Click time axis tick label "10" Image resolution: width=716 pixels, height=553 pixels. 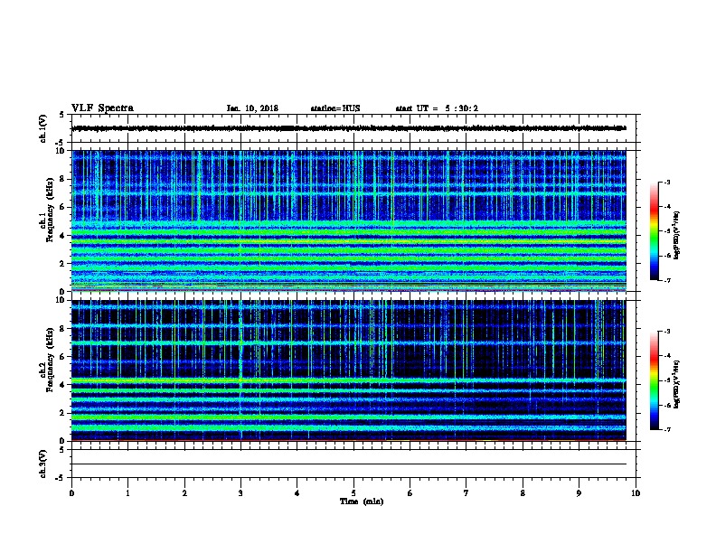pos(636,493)
